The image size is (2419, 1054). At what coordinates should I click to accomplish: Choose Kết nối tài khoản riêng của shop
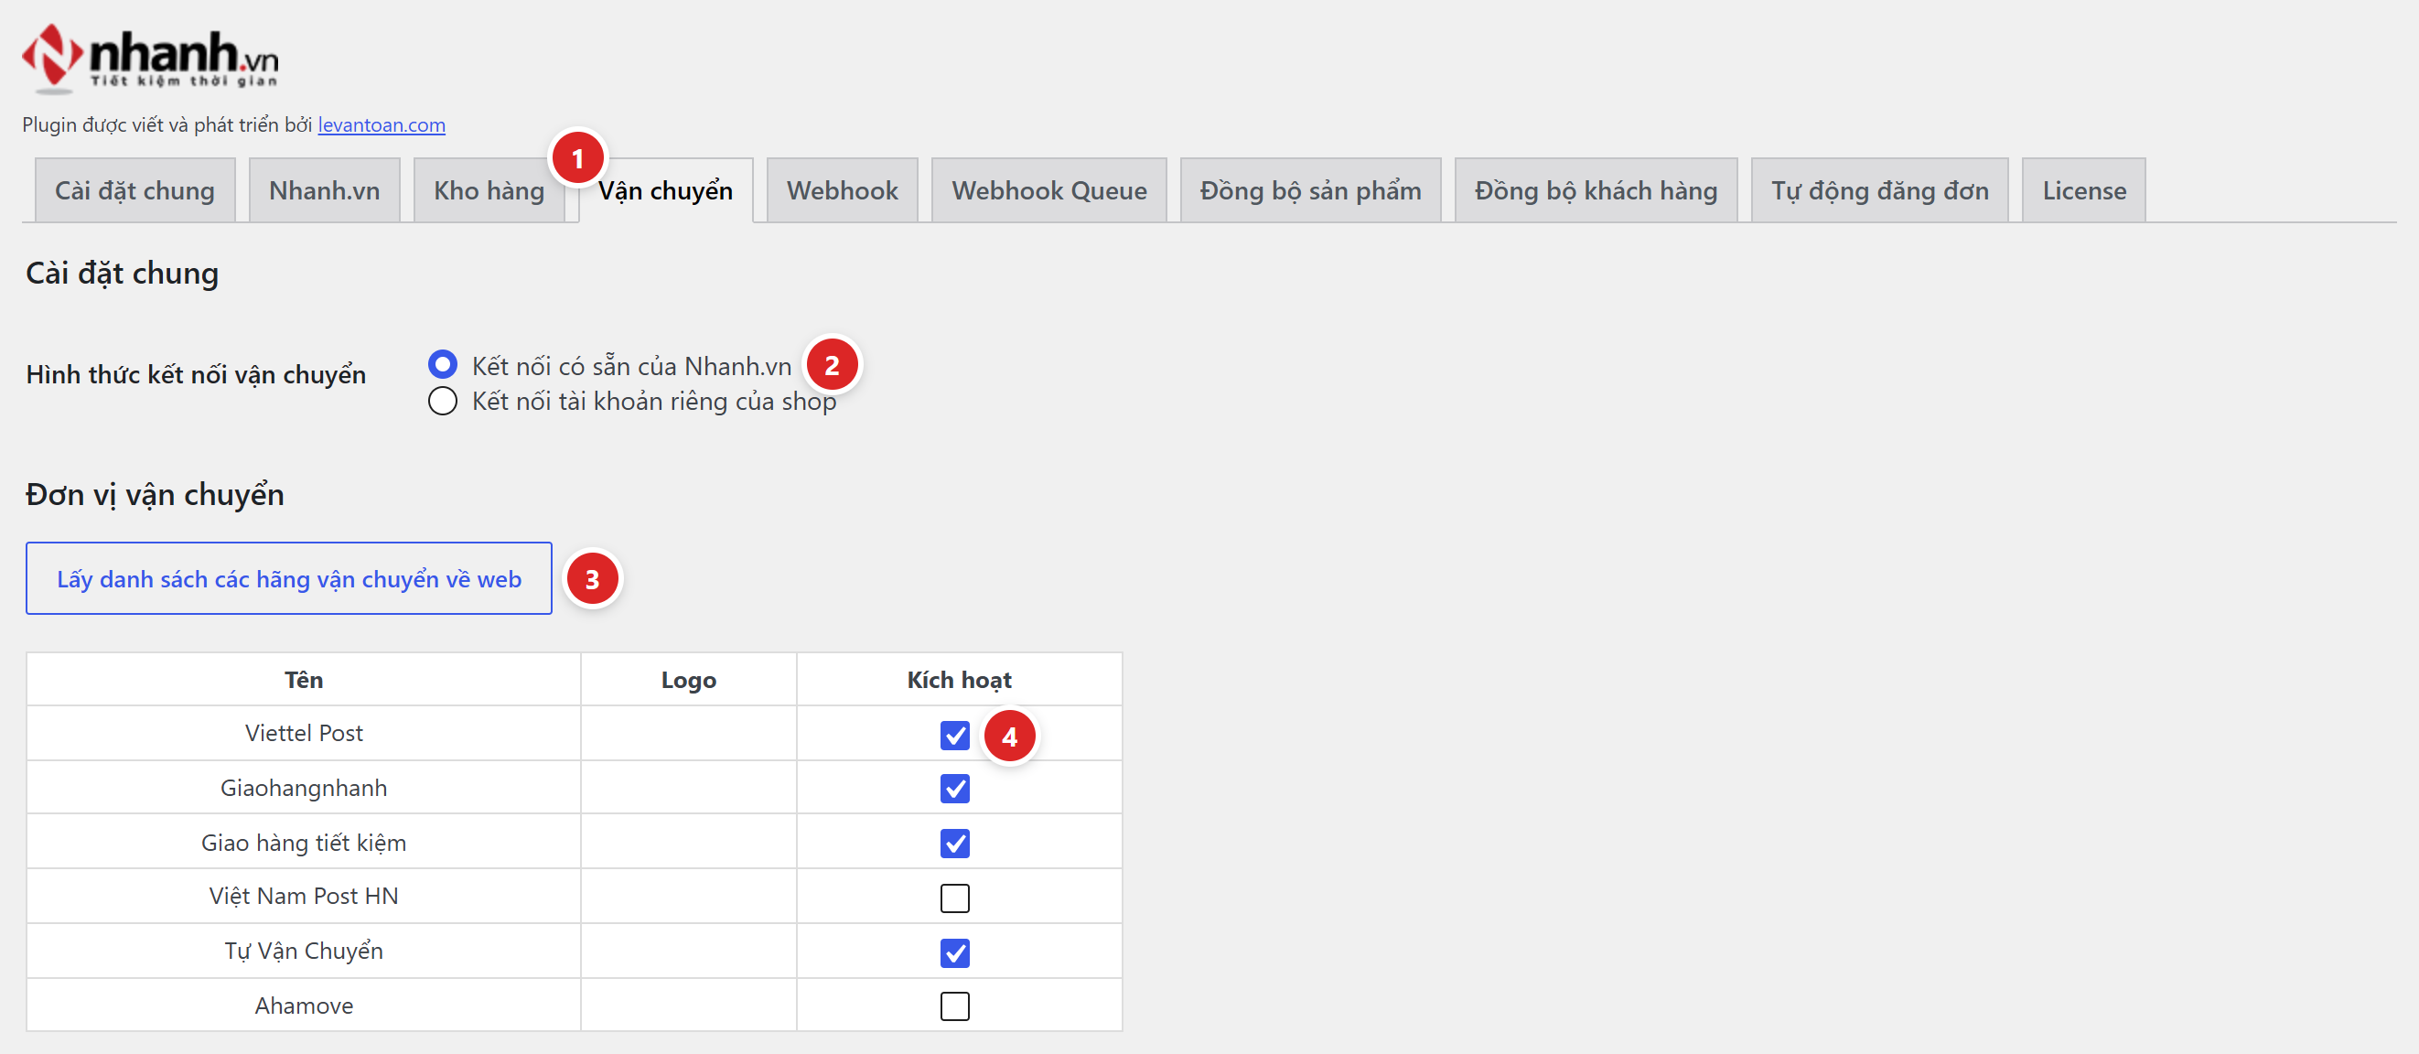coord(442,401)
